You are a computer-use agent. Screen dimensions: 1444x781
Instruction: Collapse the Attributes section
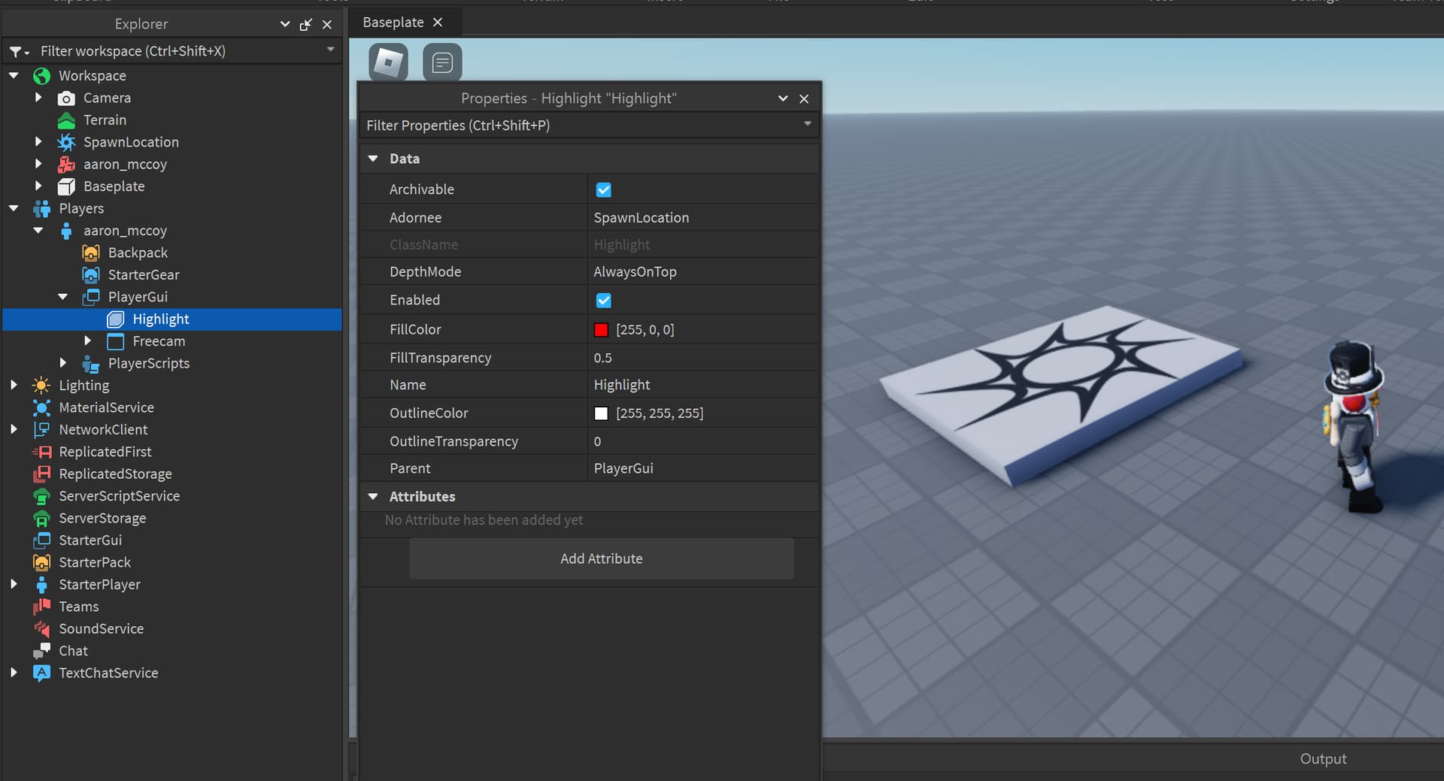(373, 497)
